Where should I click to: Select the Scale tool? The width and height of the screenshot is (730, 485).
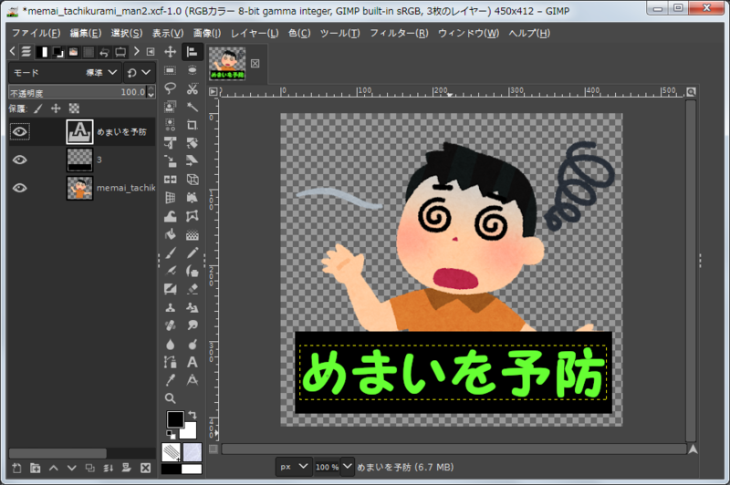[x=170, y=160]
